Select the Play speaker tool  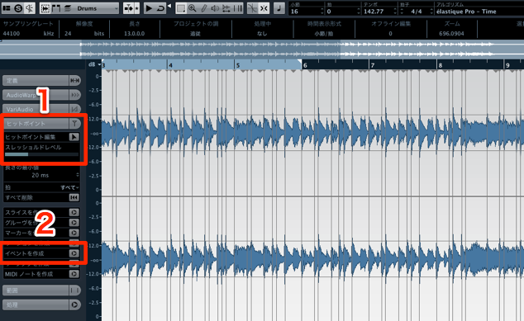[x=215, y=8]
